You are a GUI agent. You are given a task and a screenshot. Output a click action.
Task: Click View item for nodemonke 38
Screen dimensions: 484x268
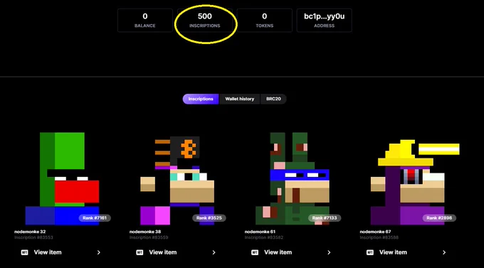(163, 252)
